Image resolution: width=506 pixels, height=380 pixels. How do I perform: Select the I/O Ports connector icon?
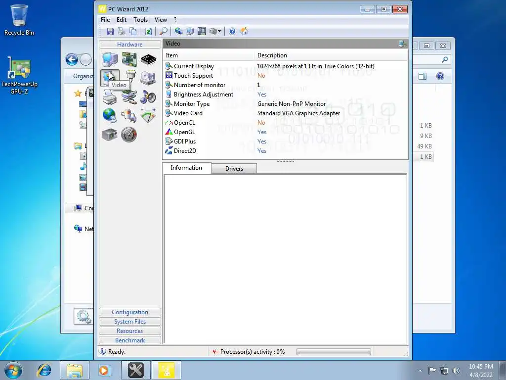tap(130, 78)
